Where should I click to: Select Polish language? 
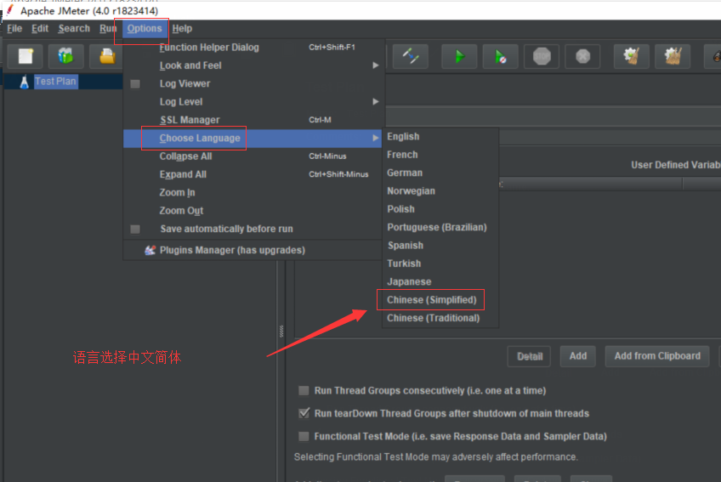pos(440,209)
